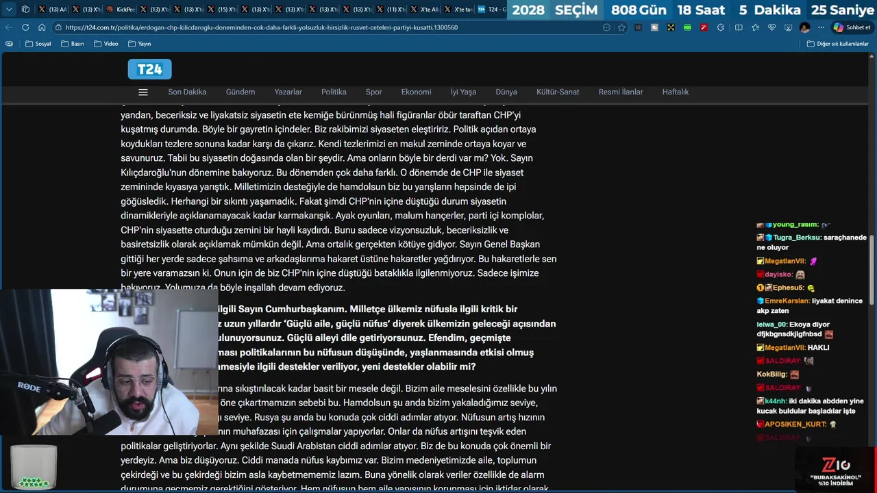Image resolution: width=877 pixels, height=493 pixels.
Task: Switch to the T24 active tab
Action: (491, 10)
